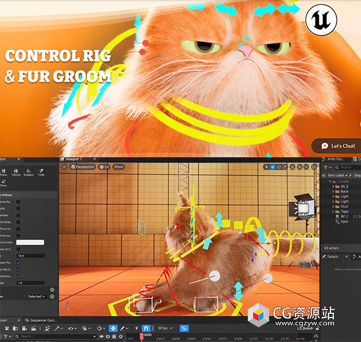Open the Pivot tool
Image resolution: width=361 pixels, height=342 pixels.
3,183
